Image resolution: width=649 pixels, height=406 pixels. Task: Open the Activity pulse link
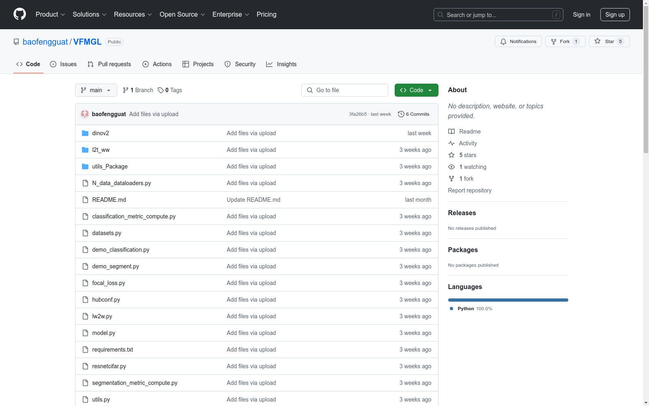(x=451, y=143)
